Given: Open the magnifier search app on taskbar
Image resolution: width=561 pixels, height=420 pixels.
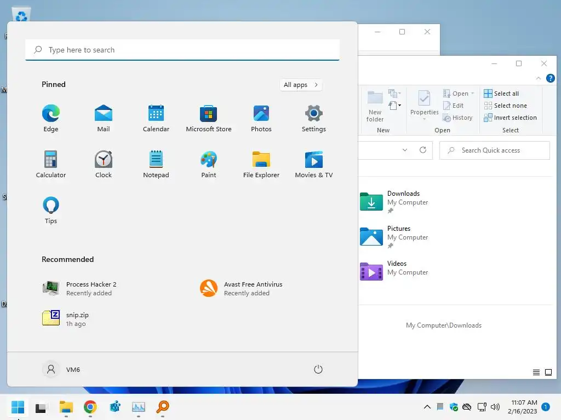Looking at the screenshot, I should (x=162, y=407).
